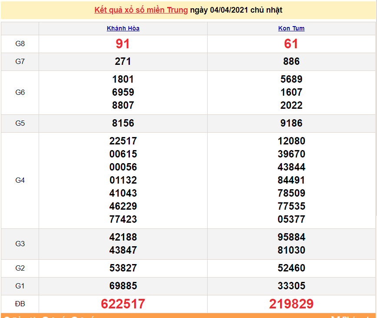The image size is (377, 318).
Task: Select the G3 number 43847
Action: coord(123,250)
